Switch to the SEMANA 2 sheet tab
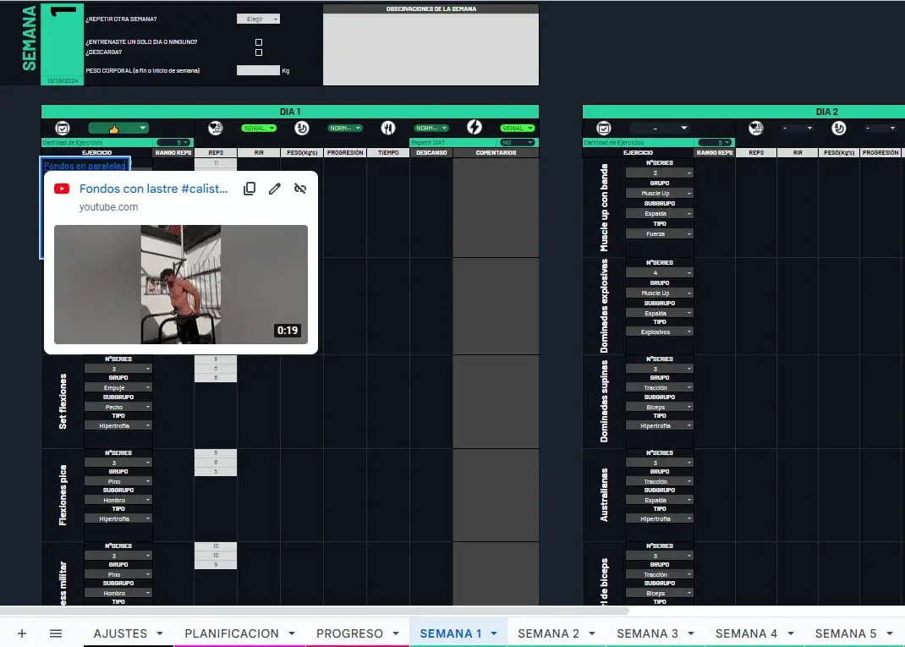This screenshot has width=905, height=647. click(x=548, y=633)
